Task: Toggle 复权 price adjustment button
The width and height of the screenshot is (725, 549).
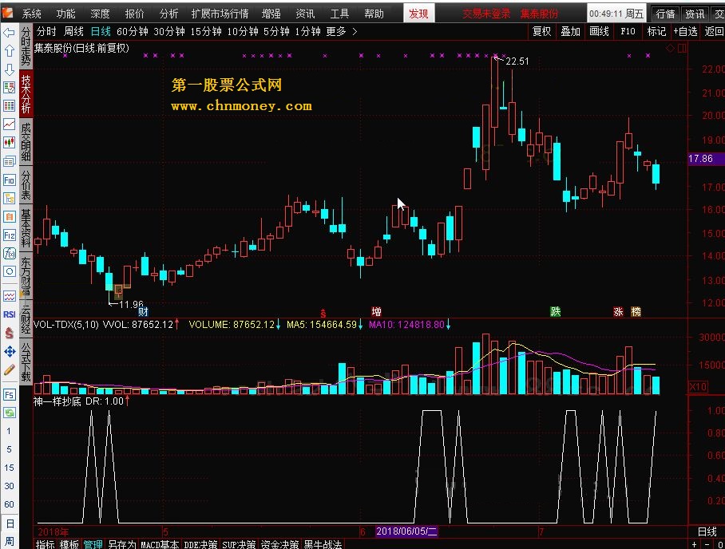Action: coord(541,31)
